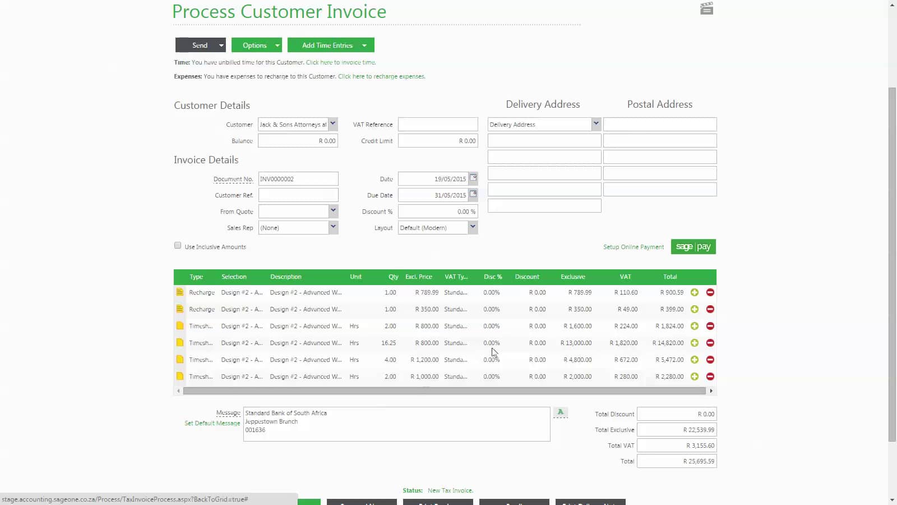Add a line using the green plus icon on the first row
897x505 pixels.
tap(694, 292)
